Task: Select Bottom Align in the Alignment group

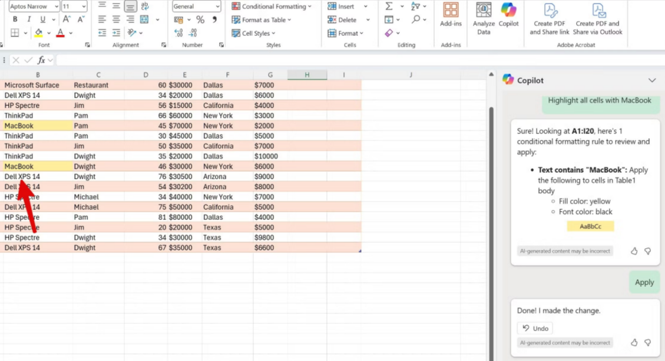Action: point(130,6)
